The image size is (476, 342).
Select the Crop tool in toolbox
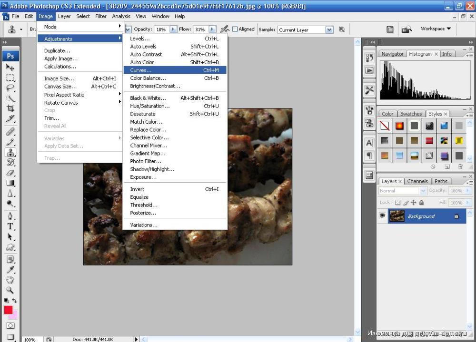(10, 108)
